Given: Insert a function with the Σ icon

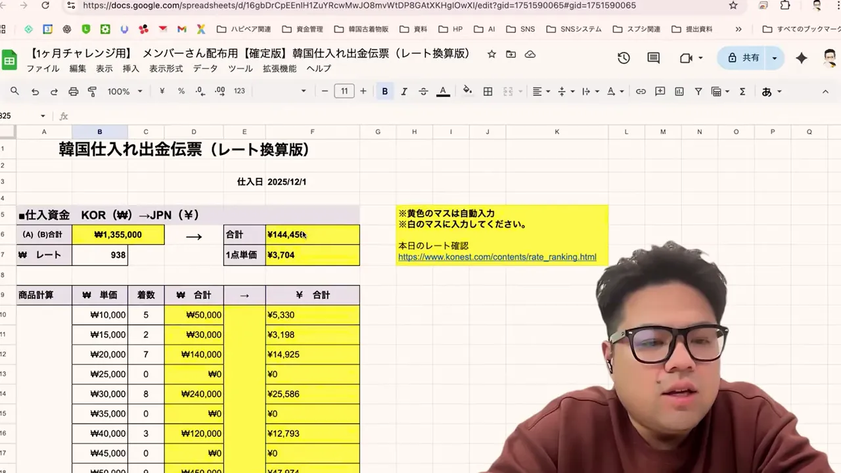Looking at the screenshot, I should pyautogui.click(x=742, y=91).
